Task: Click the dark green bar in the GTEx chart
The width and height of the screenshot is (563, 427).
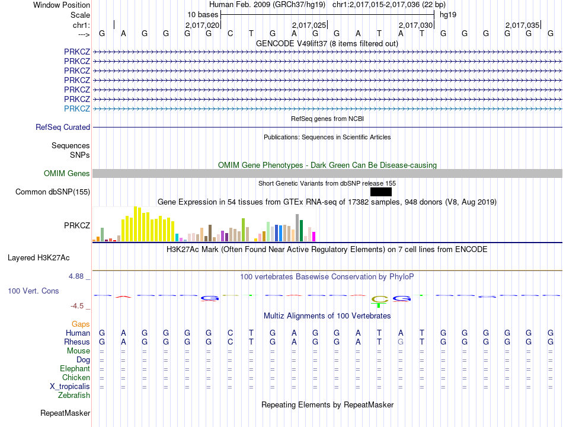Action: pos(301,231)
